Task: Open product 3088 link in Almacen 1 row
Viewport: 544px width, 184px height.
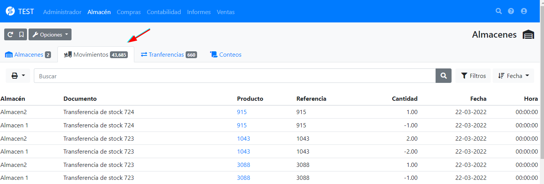Action: click(243, 178)
